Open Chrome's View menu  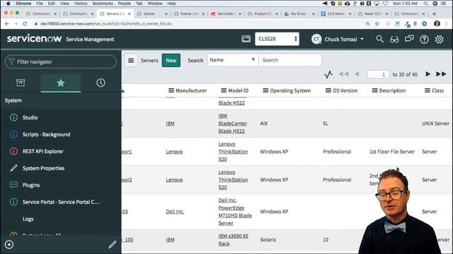click(x=64, y=4)
